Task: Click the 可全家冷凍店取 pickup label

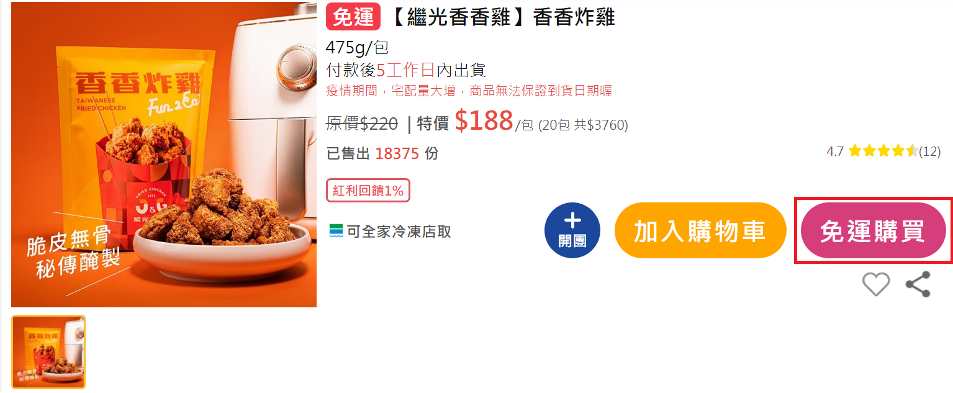Action: click(x=399, y=232)
